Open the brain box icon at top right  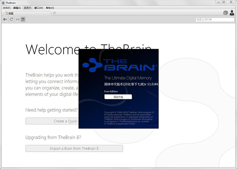226,13
